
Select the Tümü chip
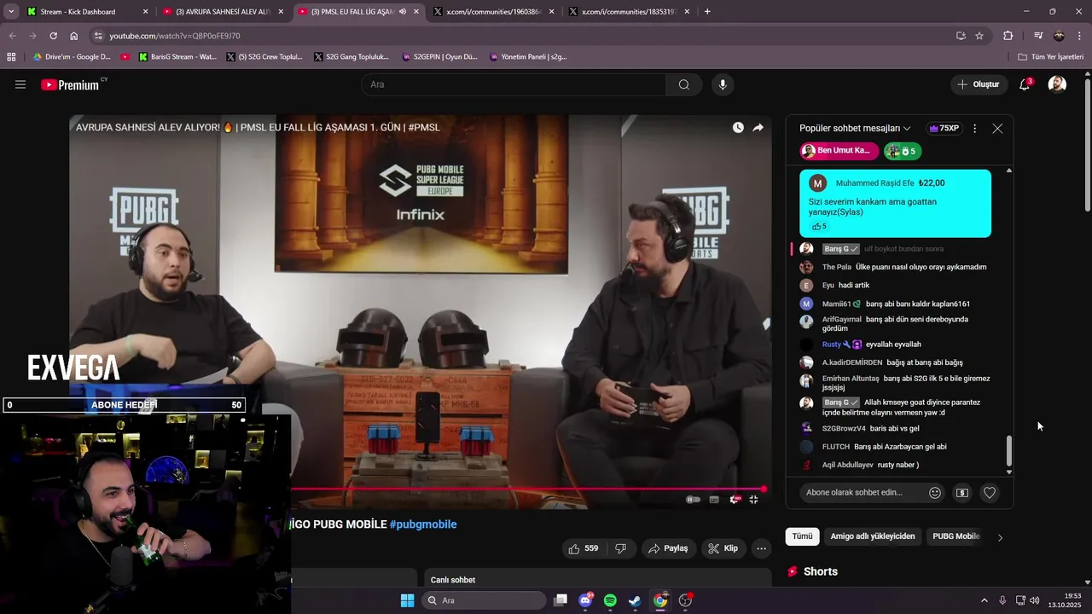(802, 536)
